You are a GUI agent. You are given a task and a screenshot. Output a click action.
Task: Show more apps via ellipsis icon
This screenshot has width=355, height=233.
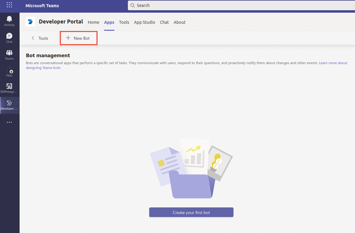(9, 122)
